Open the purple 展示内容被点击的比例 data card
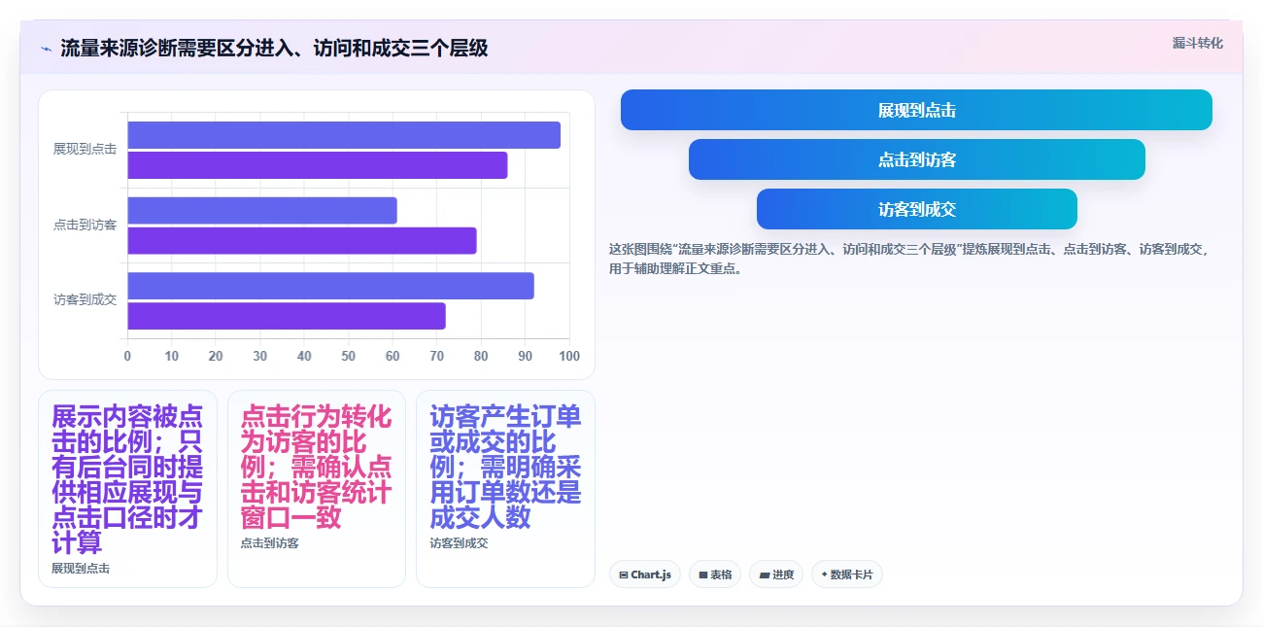Viewport: 1263px width, 627px height. click(127, 489)
